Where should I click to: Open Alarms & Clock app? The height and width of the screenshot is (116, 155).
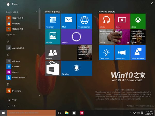[16, 48]
